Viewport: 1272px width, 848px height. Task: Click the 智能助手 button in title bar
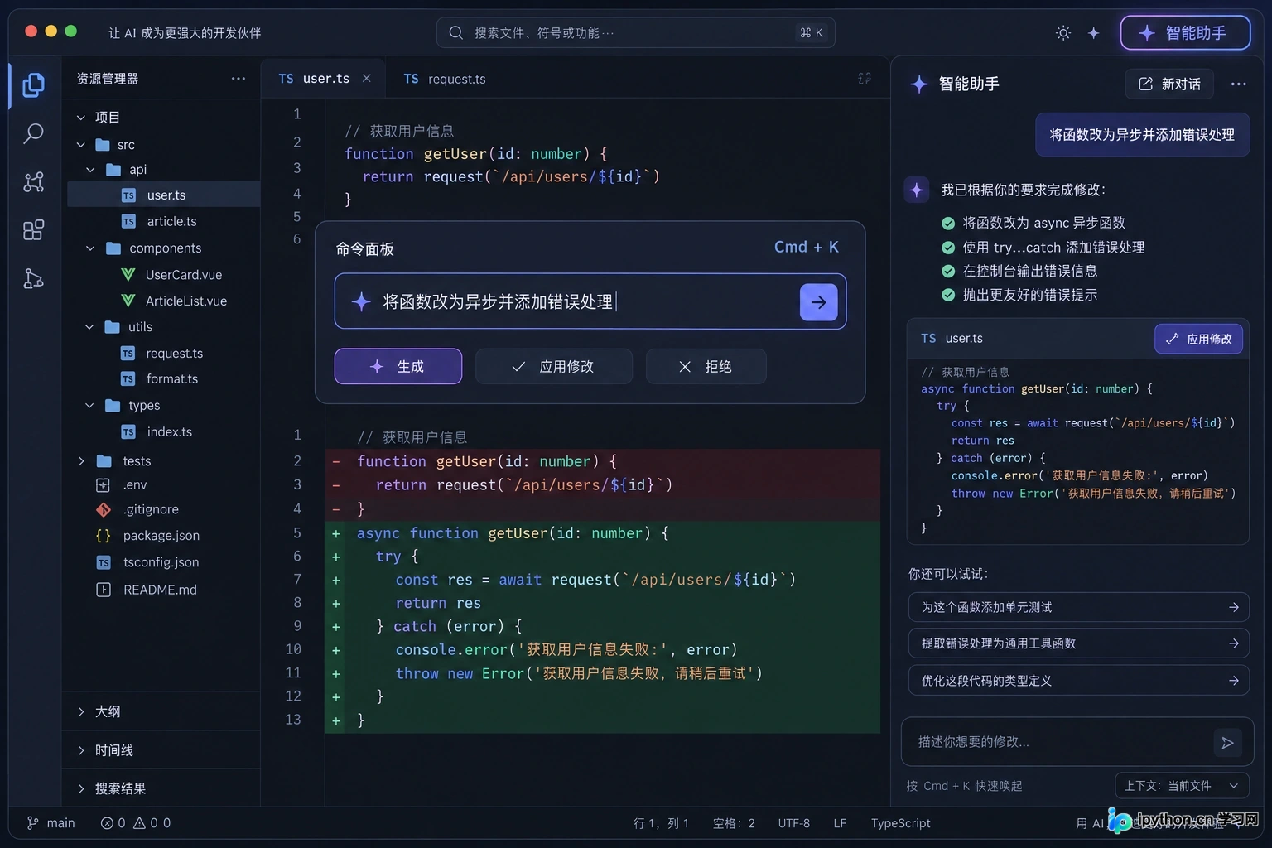point(1185,33)
